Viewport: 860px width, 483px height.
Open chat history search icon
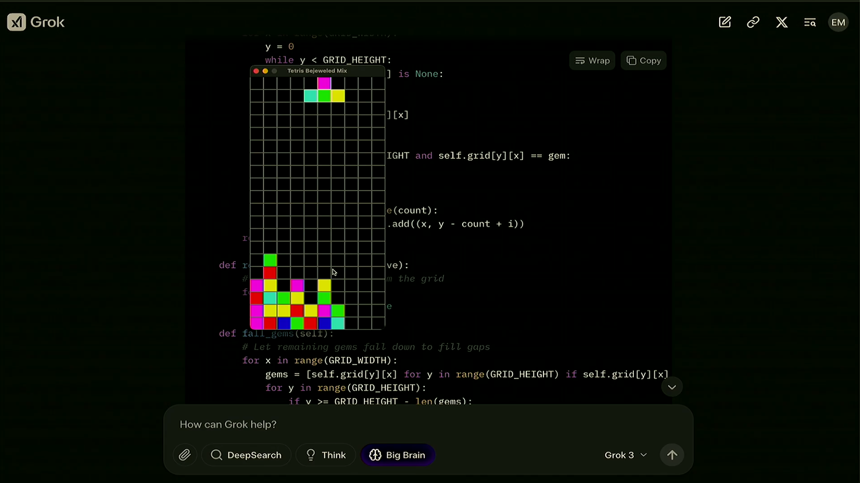tap(810, 22)
